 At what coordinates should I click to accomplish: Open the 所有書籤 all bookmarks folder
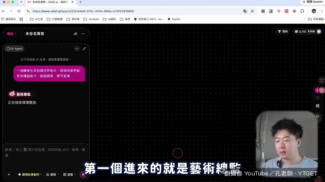pyautogui.click(x=316, y=19)
